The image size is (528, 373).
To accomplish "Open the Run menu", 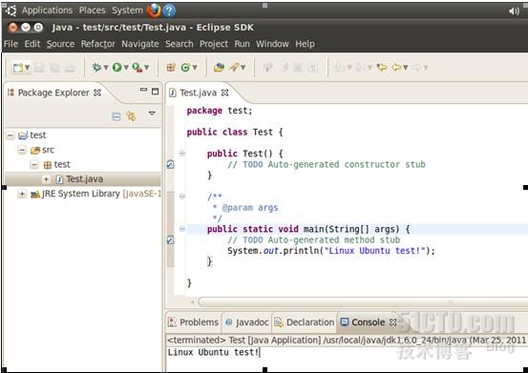I will tap(243, 44).
